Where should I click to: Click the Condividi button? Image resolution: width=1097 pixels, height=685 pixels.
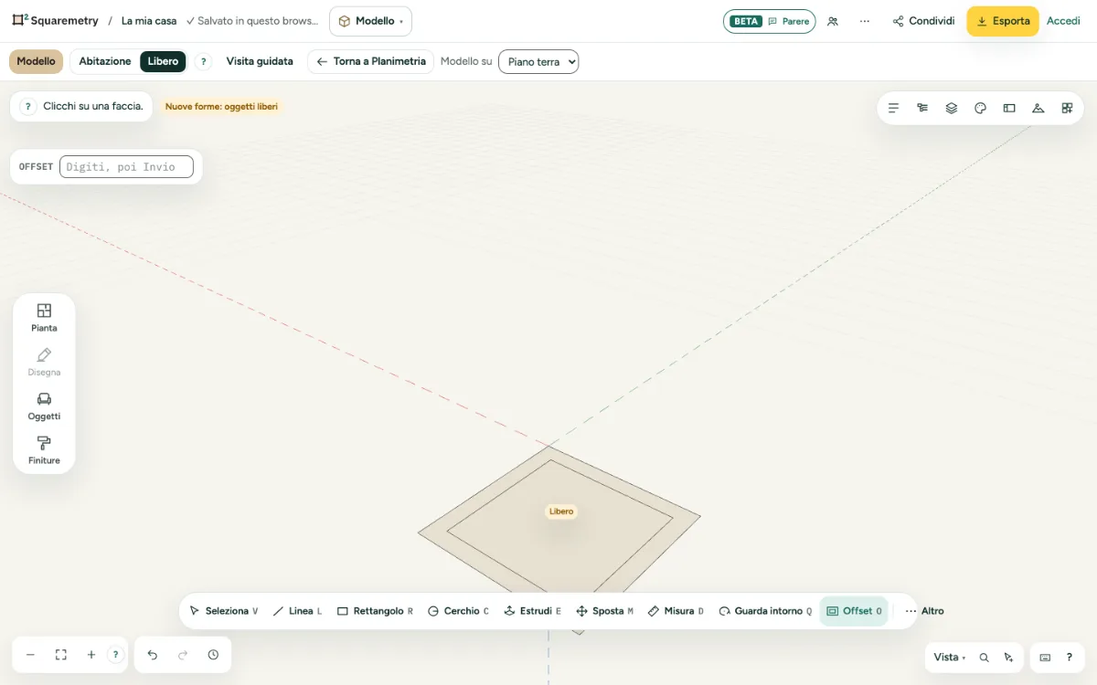924,21
